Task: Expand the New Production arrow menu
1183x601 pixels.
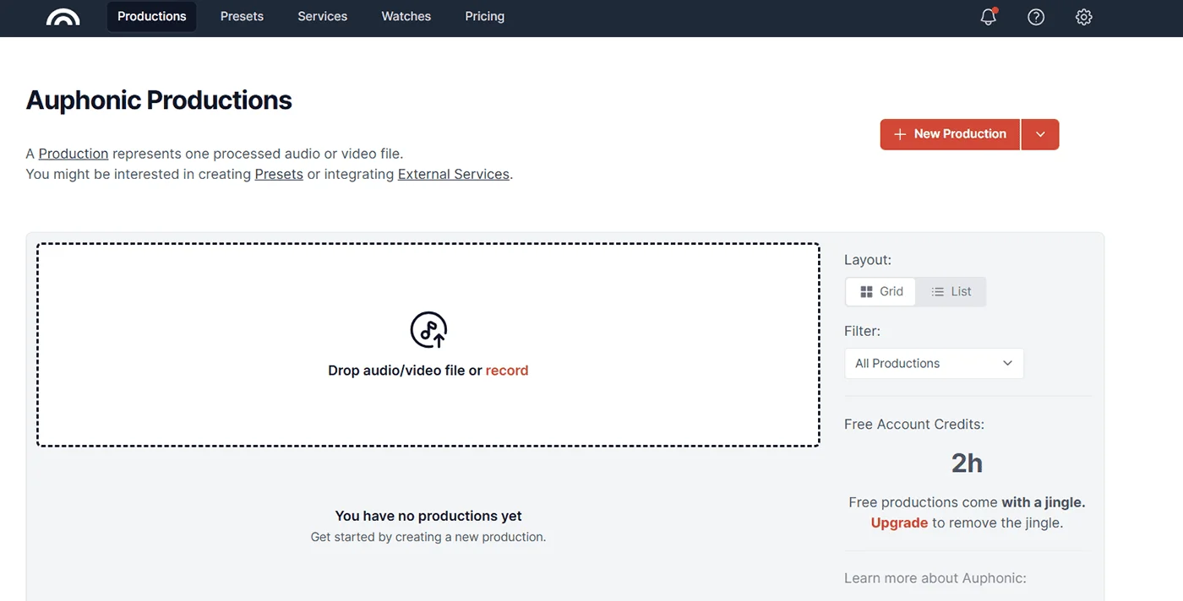Action: (1040, 134)
